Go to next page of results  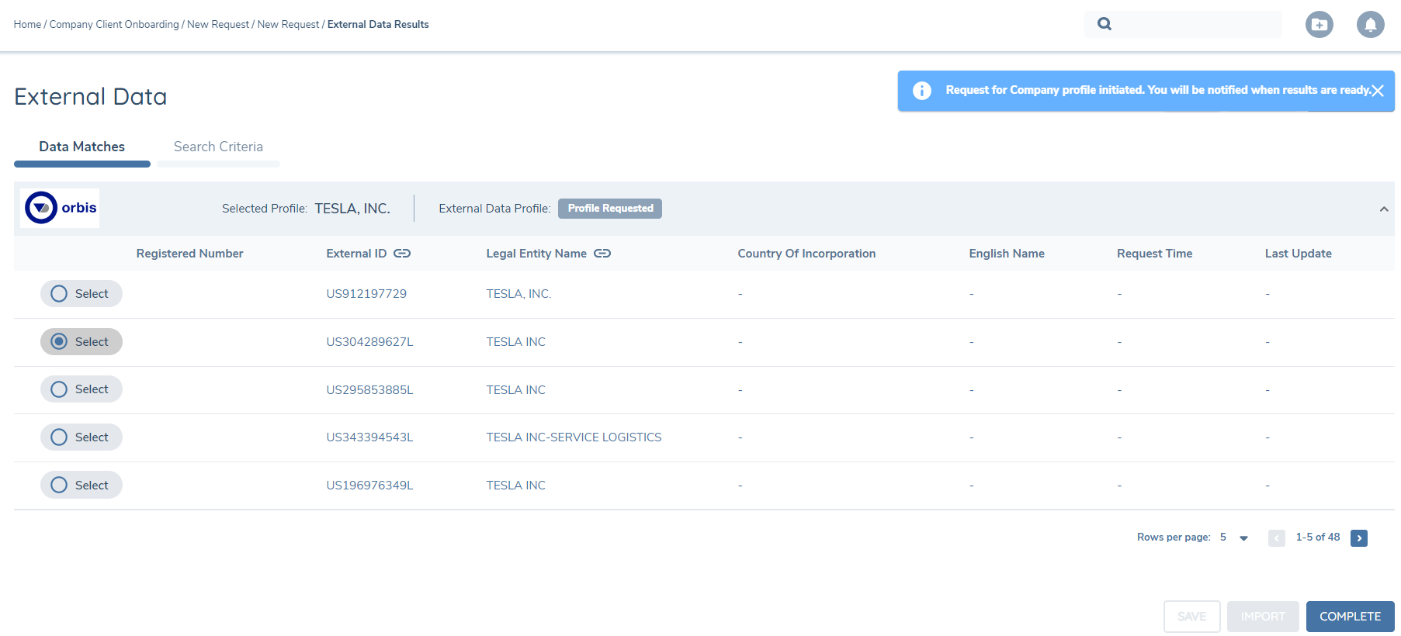point(1358,538)
